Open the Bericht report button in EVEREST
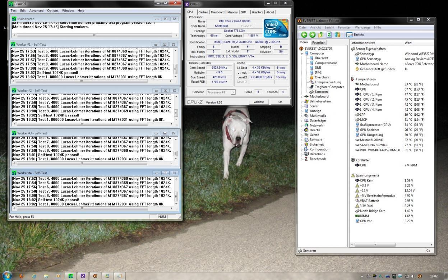 pyautogui.click(x=355, y=35)
